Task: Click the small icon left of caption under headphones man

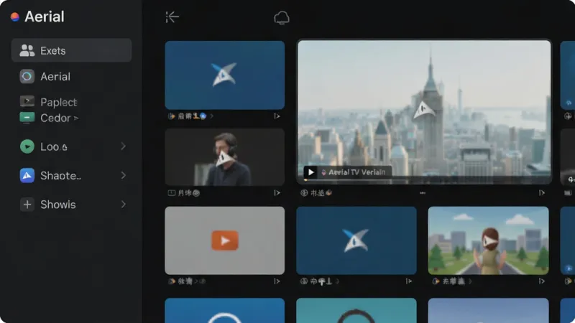Action: 171,192
